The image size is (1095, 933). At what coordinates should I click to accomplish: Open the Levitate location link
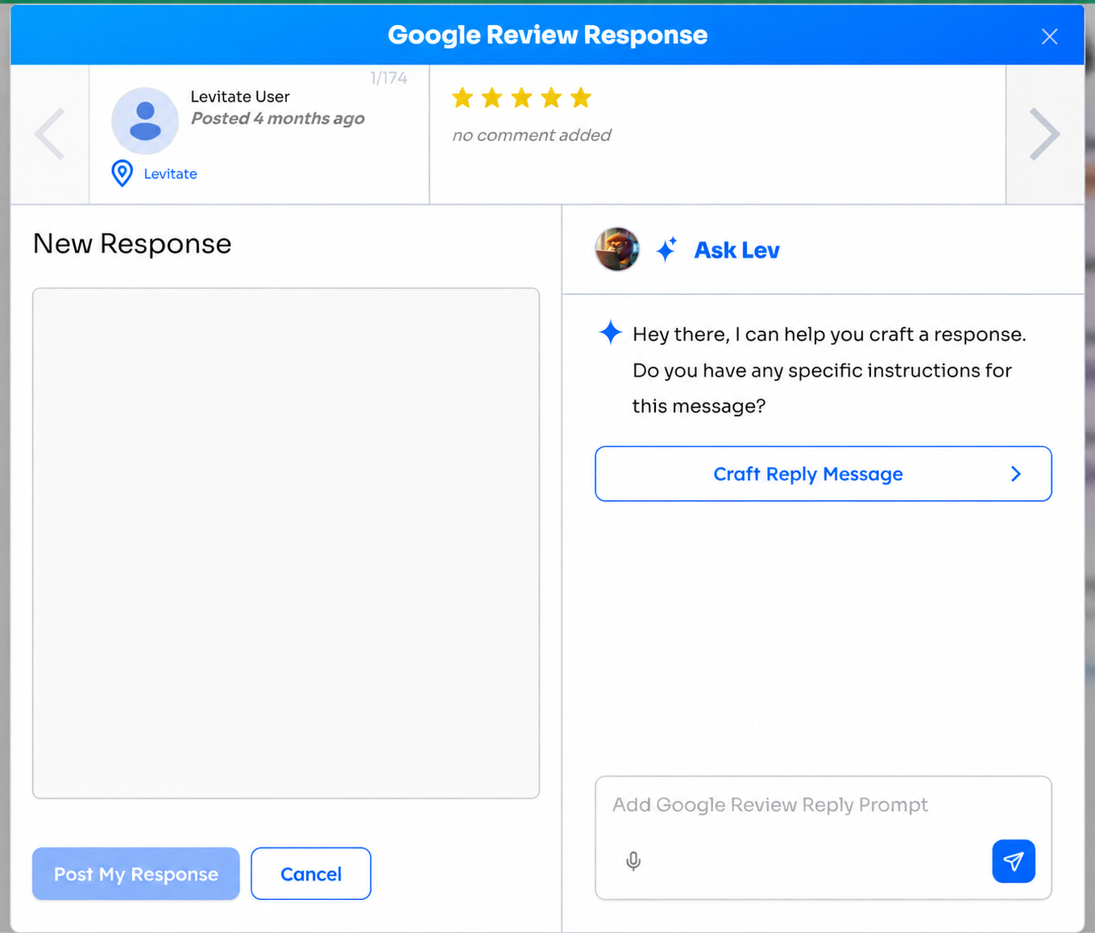pyautogui.click(x=170, y=174)
